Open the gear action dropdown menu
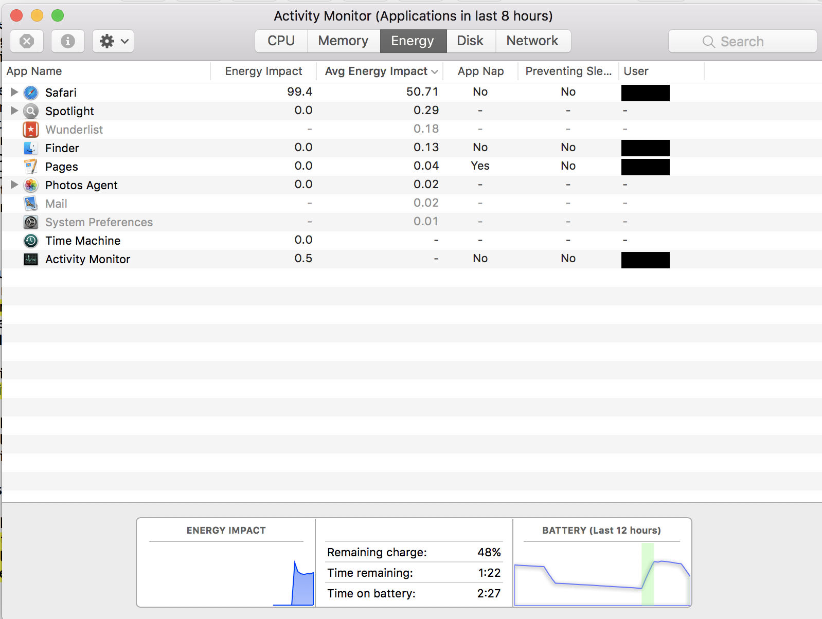This screenshot has height=619, width=822. tap(113, 41)
